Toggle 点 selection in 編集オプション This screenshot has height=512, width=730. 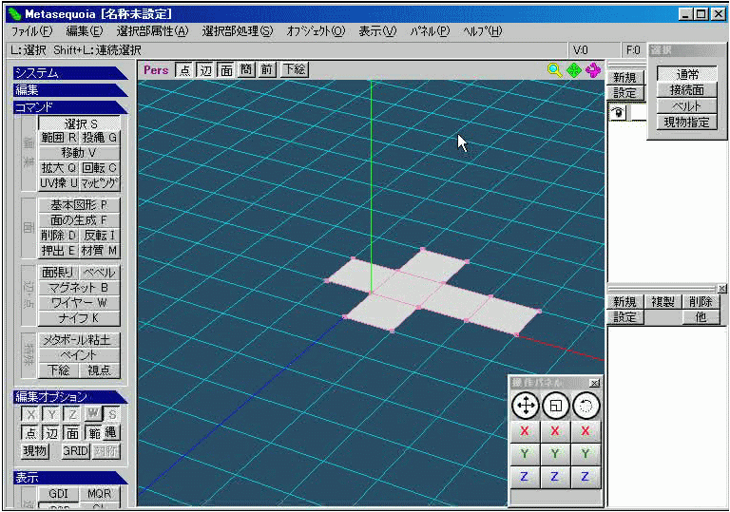point(30,433)
